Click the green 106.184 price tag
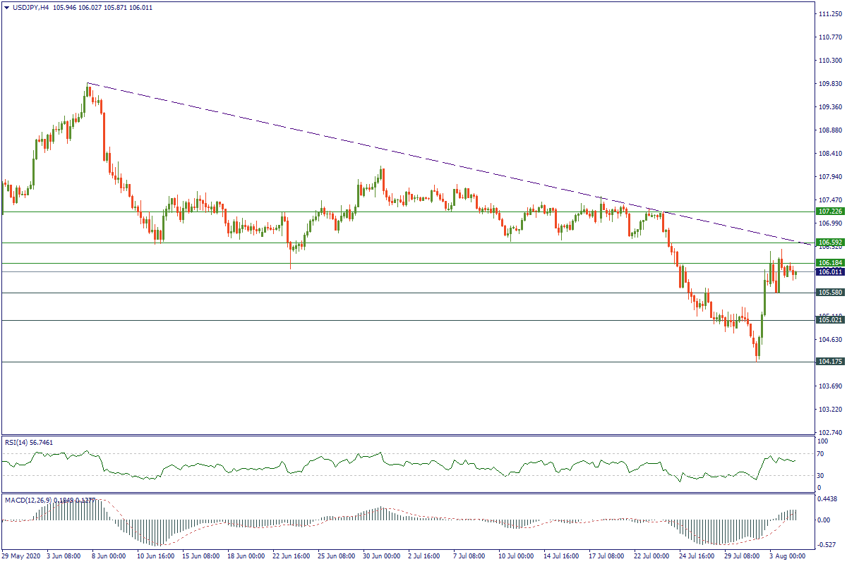This screenshot has height=564, width=847. (x=827, y=263)
